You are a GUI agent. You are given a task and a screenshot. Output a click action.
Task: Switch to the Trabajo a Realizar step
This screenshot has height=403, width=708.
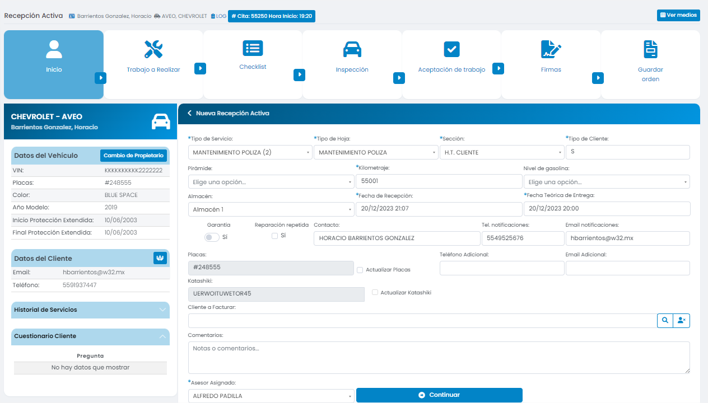pos(153,64)
